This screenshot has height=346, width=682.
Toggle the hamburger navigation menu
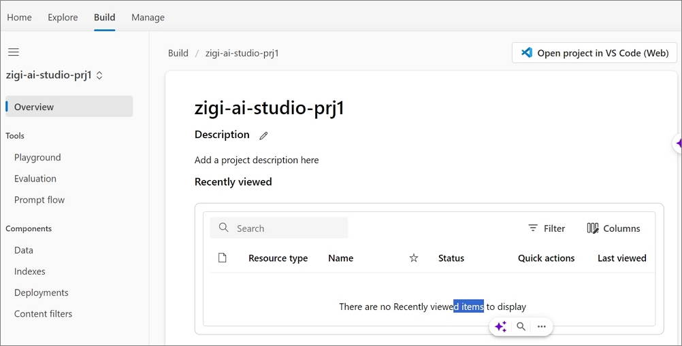pos(14,52)
